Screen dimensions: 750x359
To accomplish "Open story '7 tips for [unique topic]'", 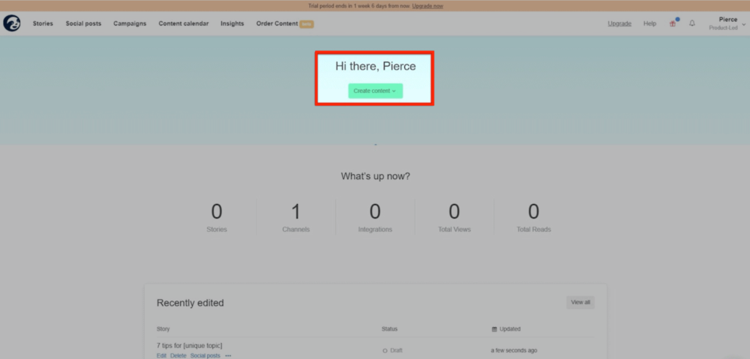I will click(190, 345).
